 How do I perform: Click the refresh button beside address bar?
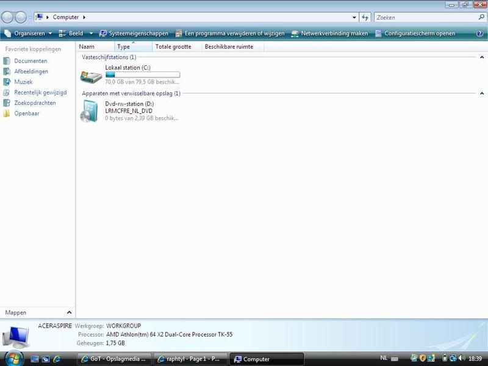point(365,17)
